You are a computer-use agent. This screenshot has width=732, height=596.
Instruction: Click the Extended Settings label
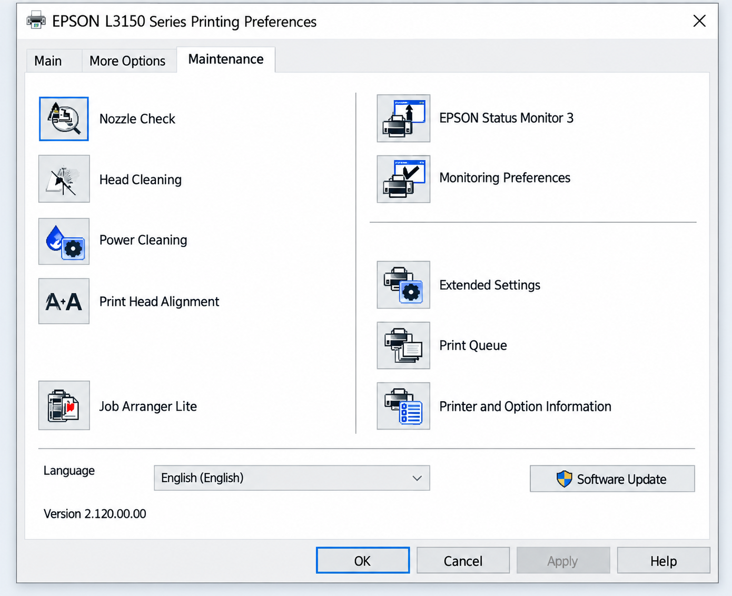tap(490, 285)
